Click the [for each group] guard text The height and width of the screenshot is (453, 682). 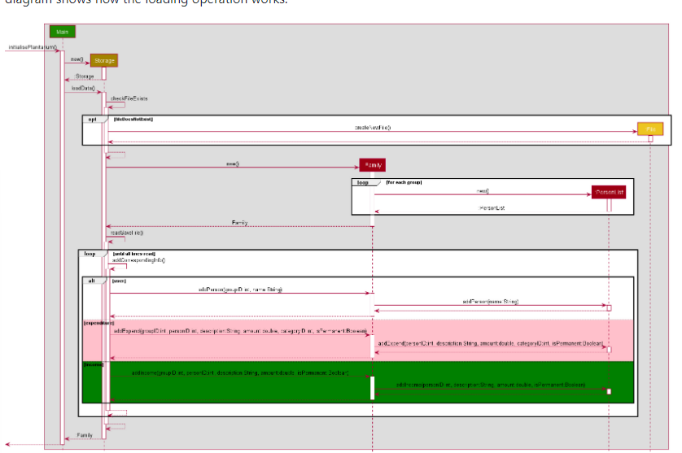404,183
